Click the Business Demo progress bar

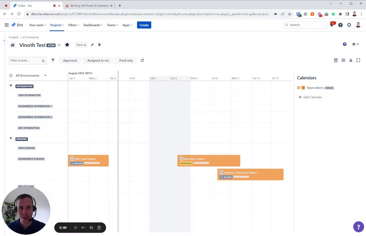[x=201, y=163]
